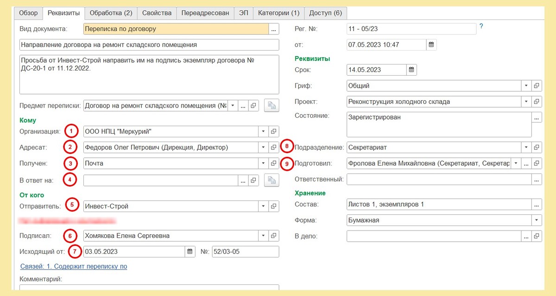
Task: Click ellipsis button next to Предмет переписки
Action: pyautogui.click(x=243, y=106)
